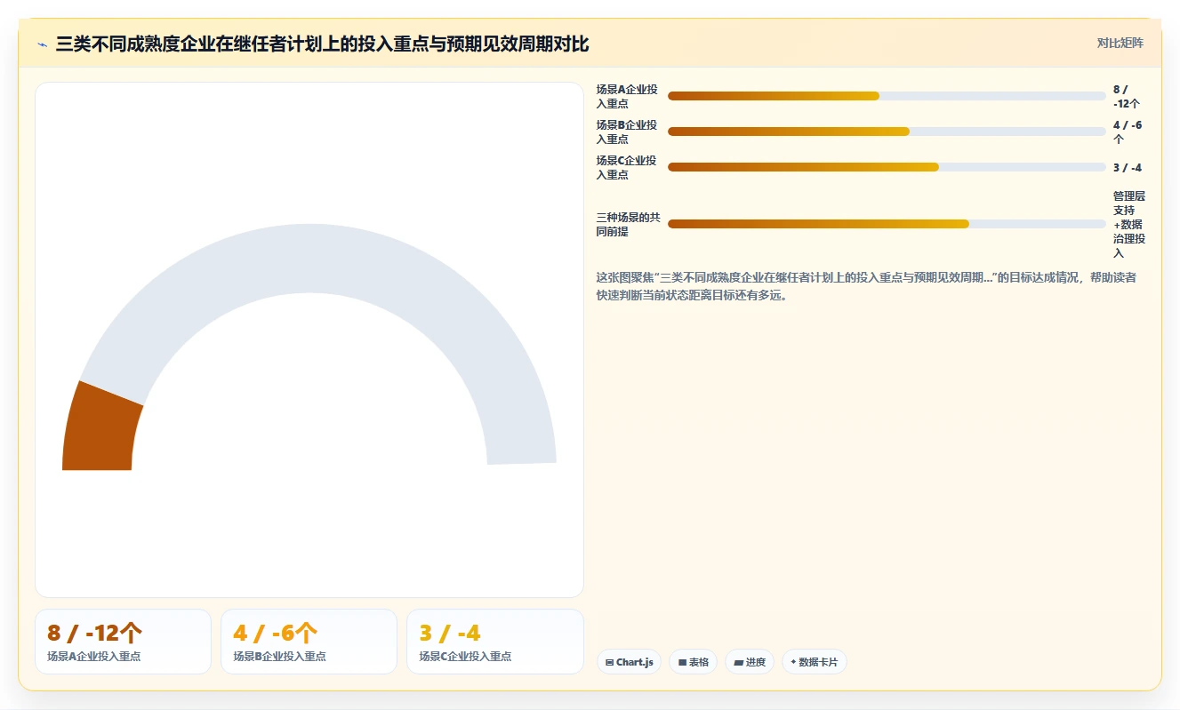Click the 场景B企业投入重点 progress bar

(x=887, y=132)
